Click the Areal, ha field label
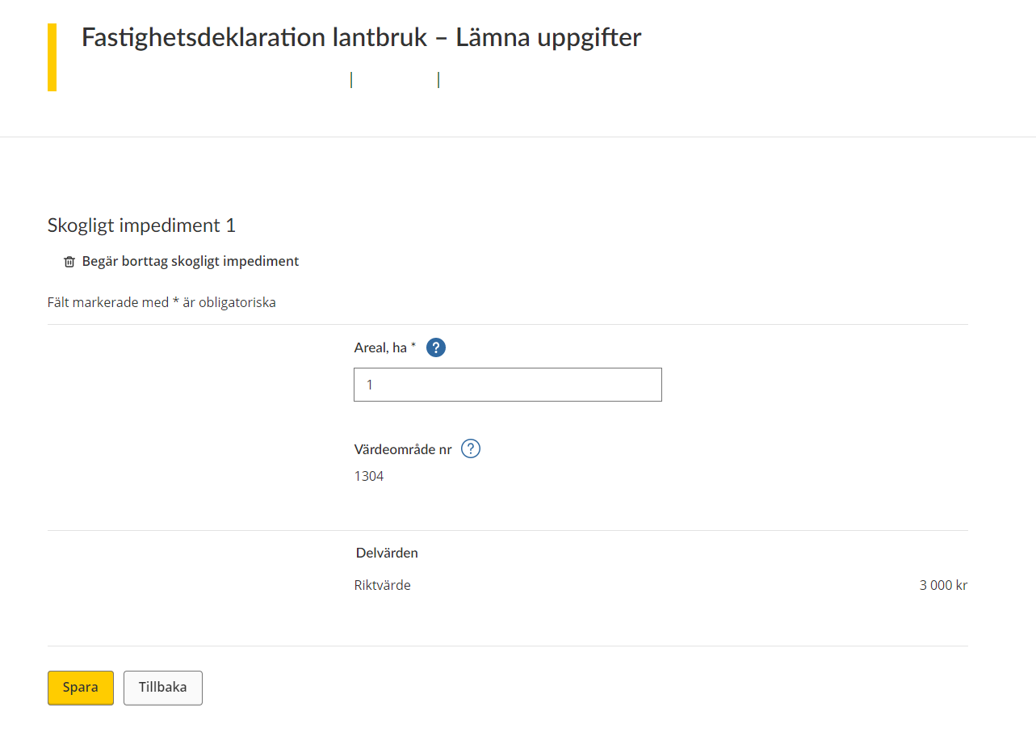Viewport: 1036px width, 741px height. (380, 348)
